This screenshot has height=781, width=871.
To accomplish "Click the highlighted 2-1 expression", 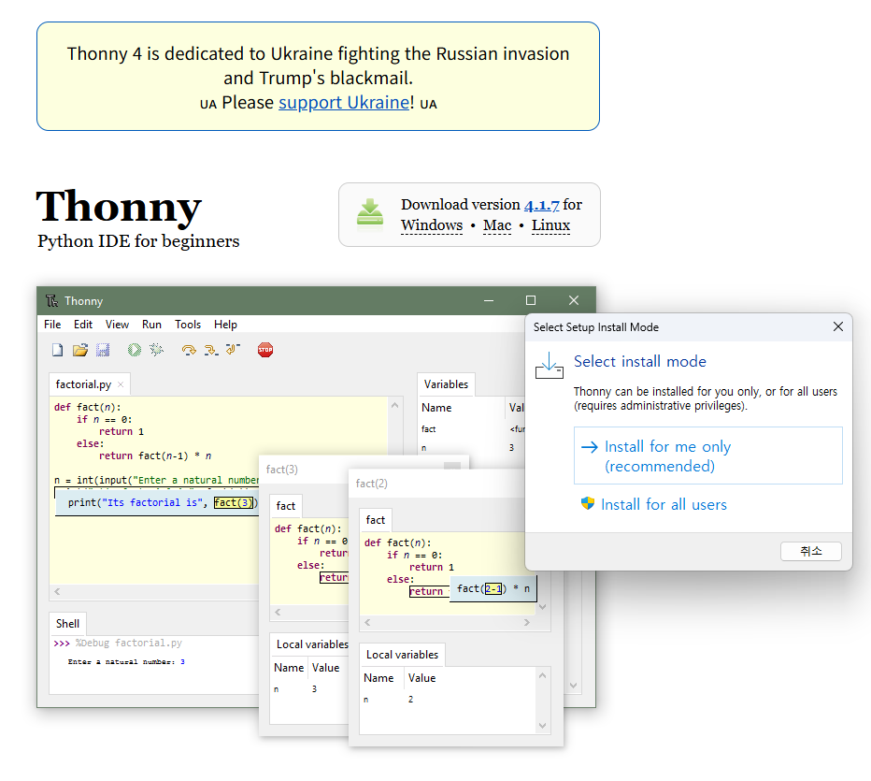I will tap(493, 588).
